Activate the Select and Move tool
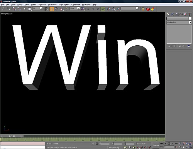Screen dimensions: 193x149 coord(52,9)
